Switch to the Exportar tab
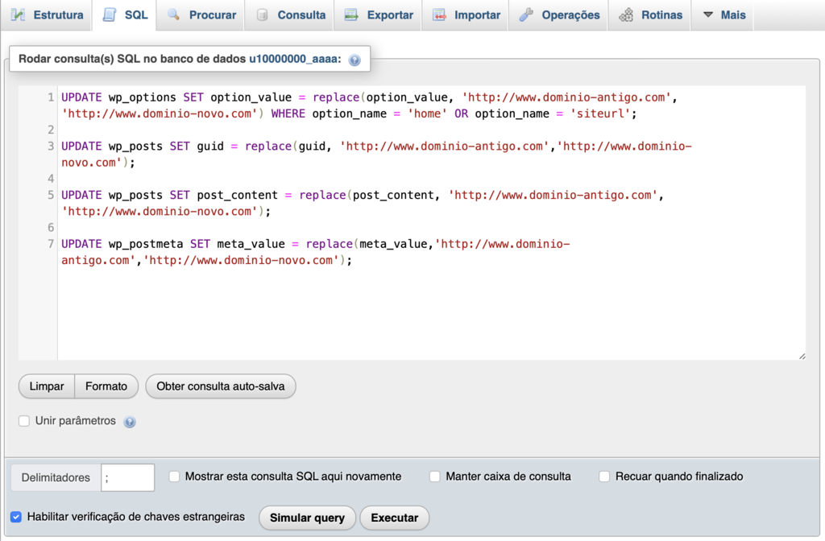This screenshot has width=825, height=541. [377, 14]
